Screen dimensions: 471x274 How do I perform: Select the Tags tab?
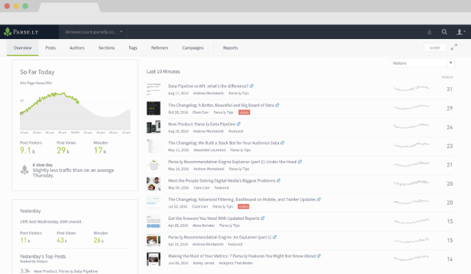(133, 48)
